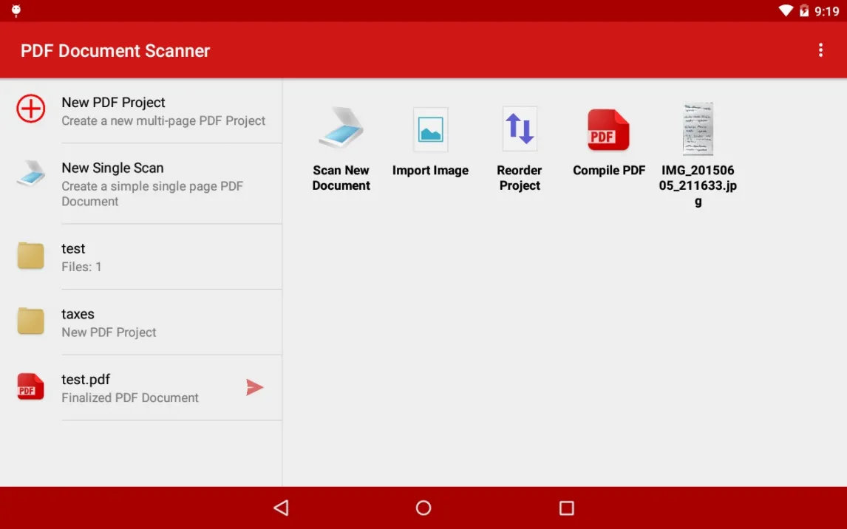
Task: Send test.pdf using the arrow icon
Action: 254,387
